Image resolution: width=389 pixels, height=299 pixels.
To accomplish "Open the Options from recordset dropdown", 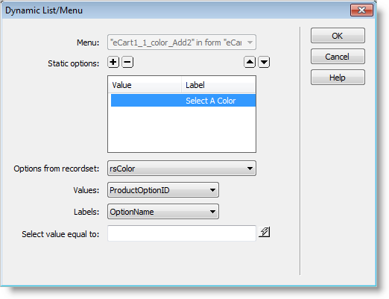I will [182, 169].
